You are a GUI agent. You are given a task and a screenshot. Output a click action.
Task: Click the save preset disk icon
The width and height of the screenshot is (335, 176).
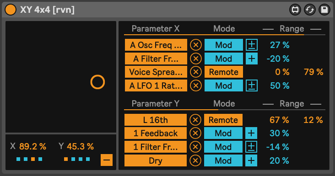click(x=324, y=10)
